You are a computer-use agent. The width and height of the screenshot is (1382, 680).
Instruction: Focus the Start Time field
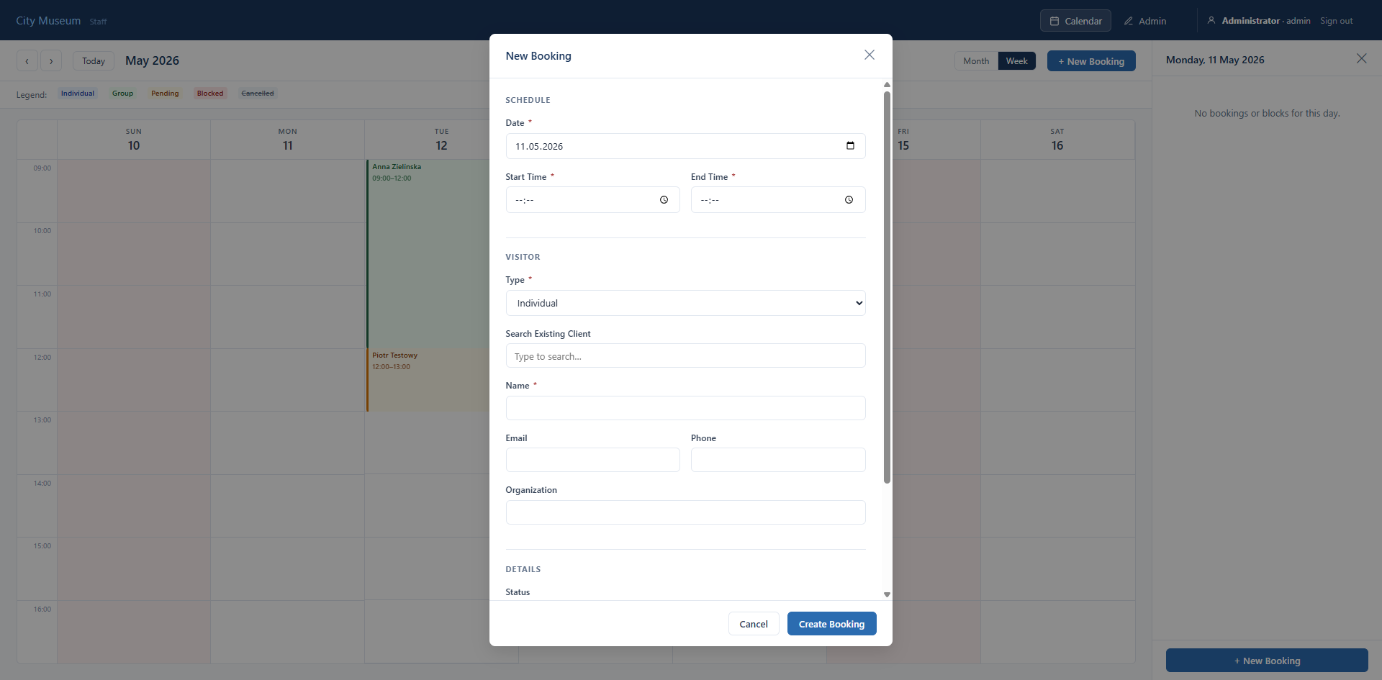[592, 200]
